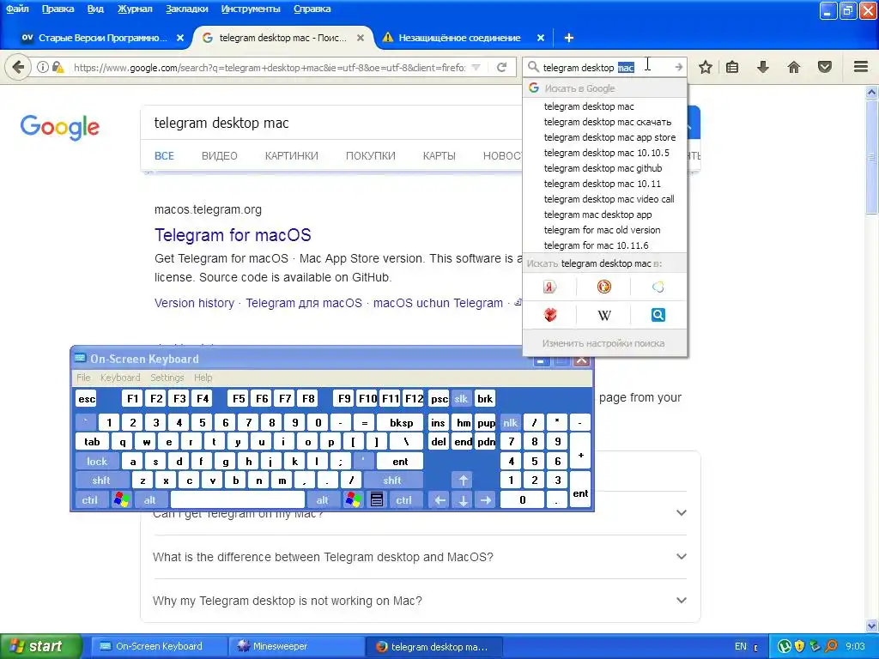Click the 'bksp' key on On-Screen Keyboard

point(401,422)
